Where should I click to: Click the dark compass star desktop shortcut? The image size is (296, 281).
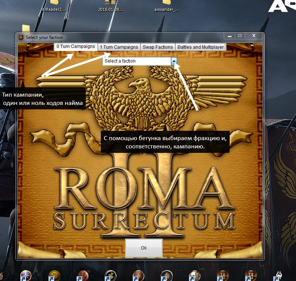pos(167,275)
